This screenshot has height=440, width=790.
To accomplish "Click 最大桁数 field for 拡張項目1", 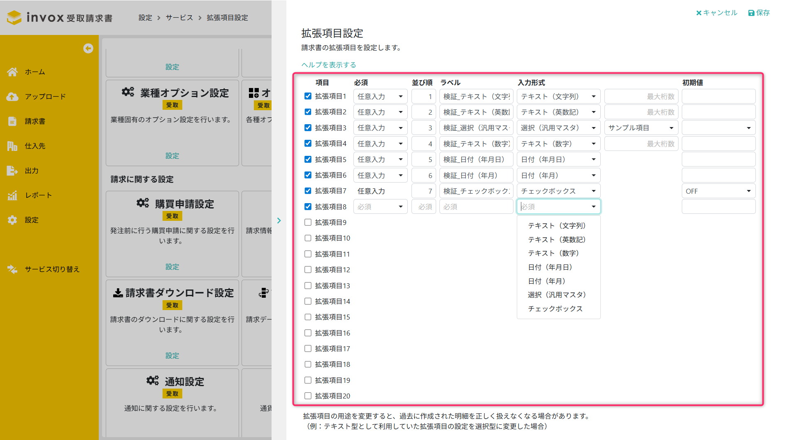I will point(641,96).
